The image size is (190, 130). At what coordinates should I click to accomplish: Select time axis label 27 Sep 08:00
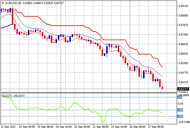pos(156,127)
